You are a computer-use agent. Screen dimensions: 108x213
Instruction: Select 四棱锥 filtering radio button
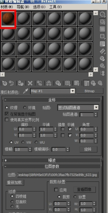(x=12, y=196)
